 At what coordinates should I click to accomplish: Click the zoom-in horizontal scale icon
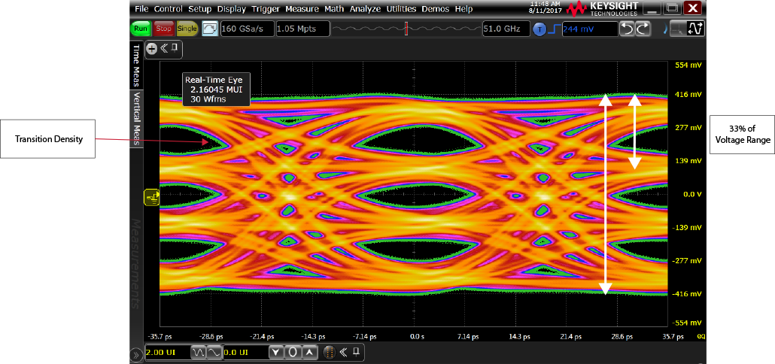[213, 352]
